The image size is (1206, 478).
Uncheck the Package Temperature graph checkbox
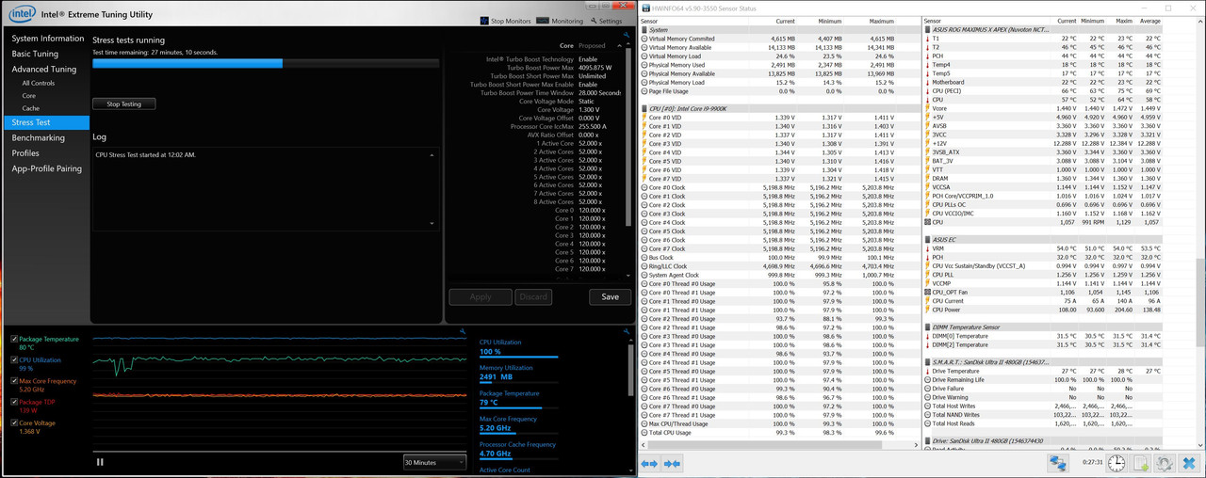(13, 339)
